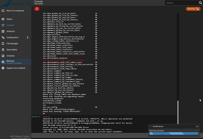203x139 pixels.
Task: Click the Server version log line
Action: click(66, 127)
